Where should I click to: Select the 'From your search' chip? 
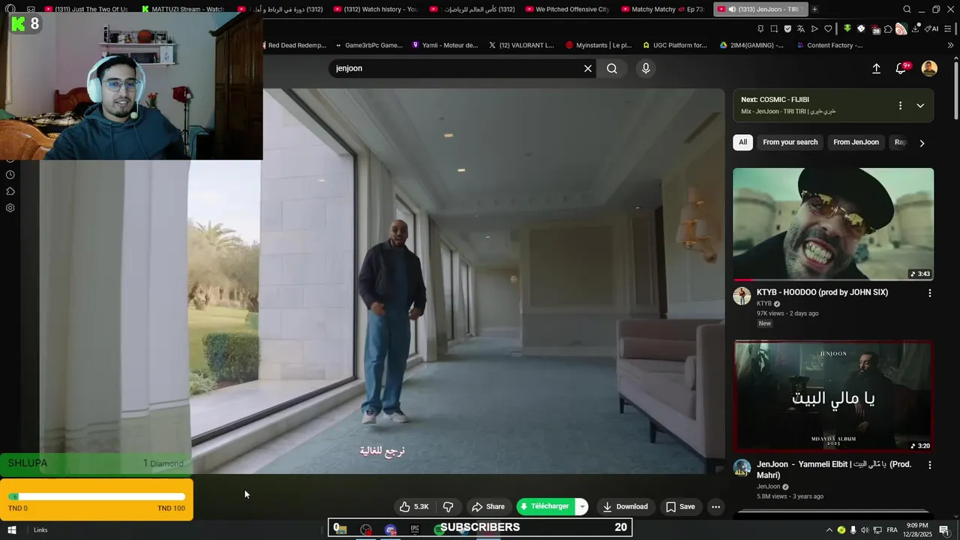(790, 142)
